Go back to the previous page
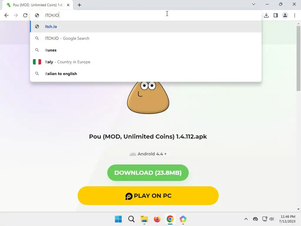 pos(6,15)
